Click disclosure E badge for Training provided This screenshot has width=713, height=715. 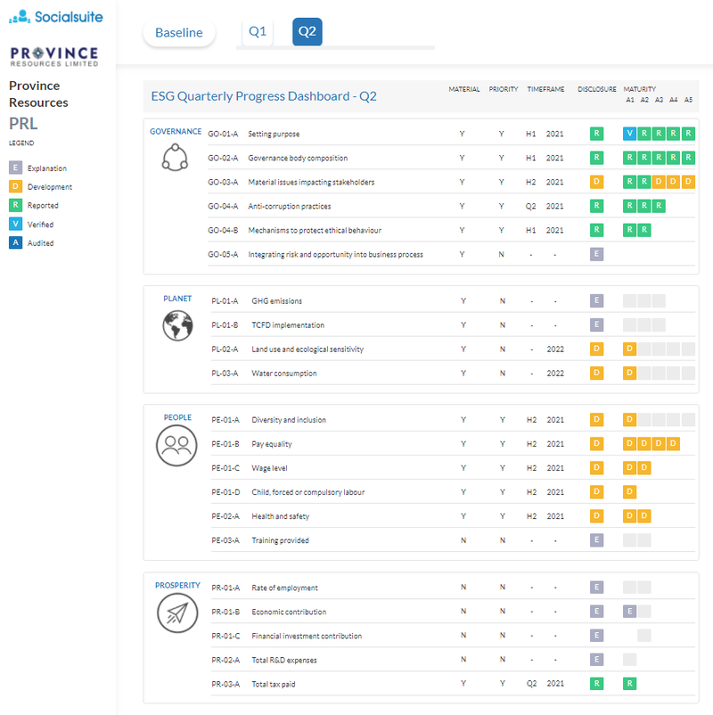(x=596, y=540)
